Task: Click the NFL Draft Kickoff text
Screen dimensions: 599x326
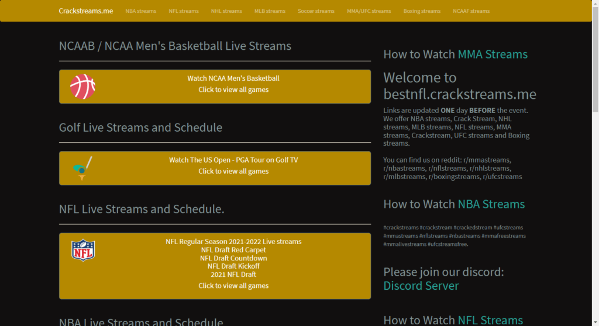Action: [233, 266]
